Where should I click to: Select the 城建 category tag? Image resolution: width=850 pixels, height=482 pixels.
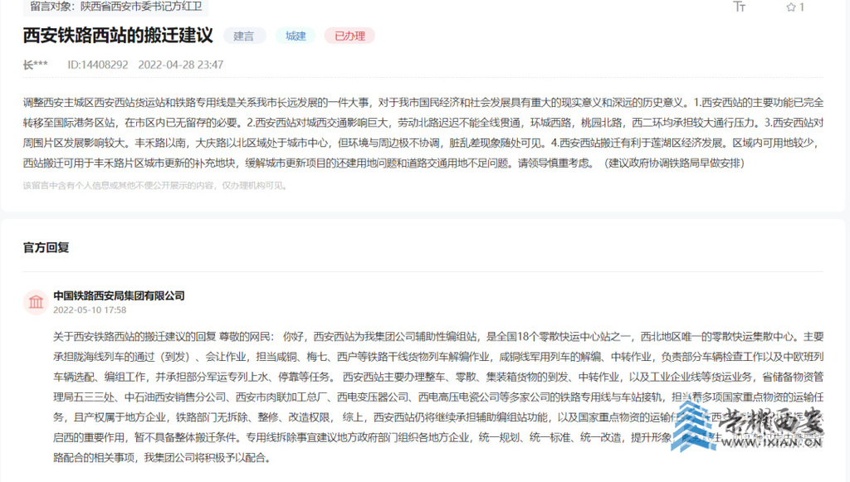tap(296, 36)
